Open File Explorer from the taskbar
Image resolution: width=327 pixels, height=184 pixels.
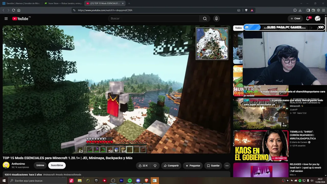pyautogui.click(x=80, y=181)
